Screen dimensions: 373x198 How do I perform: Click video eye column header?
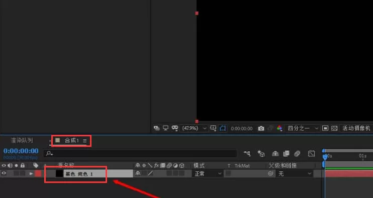(x=4, y=165)
